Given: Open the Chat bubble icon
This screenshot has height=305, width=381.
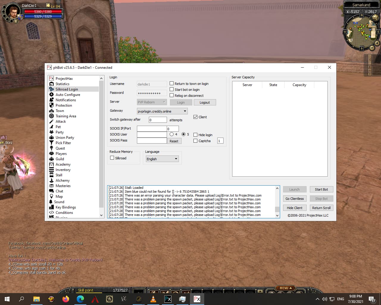Looking at the screenshot, I should point(51,191).
